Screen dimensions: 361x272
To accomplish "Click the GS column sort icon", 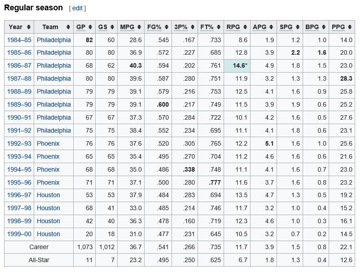I will [x=112, y=27].
